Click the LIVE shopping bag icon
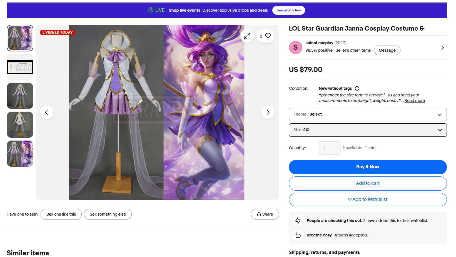 (151, 10)
